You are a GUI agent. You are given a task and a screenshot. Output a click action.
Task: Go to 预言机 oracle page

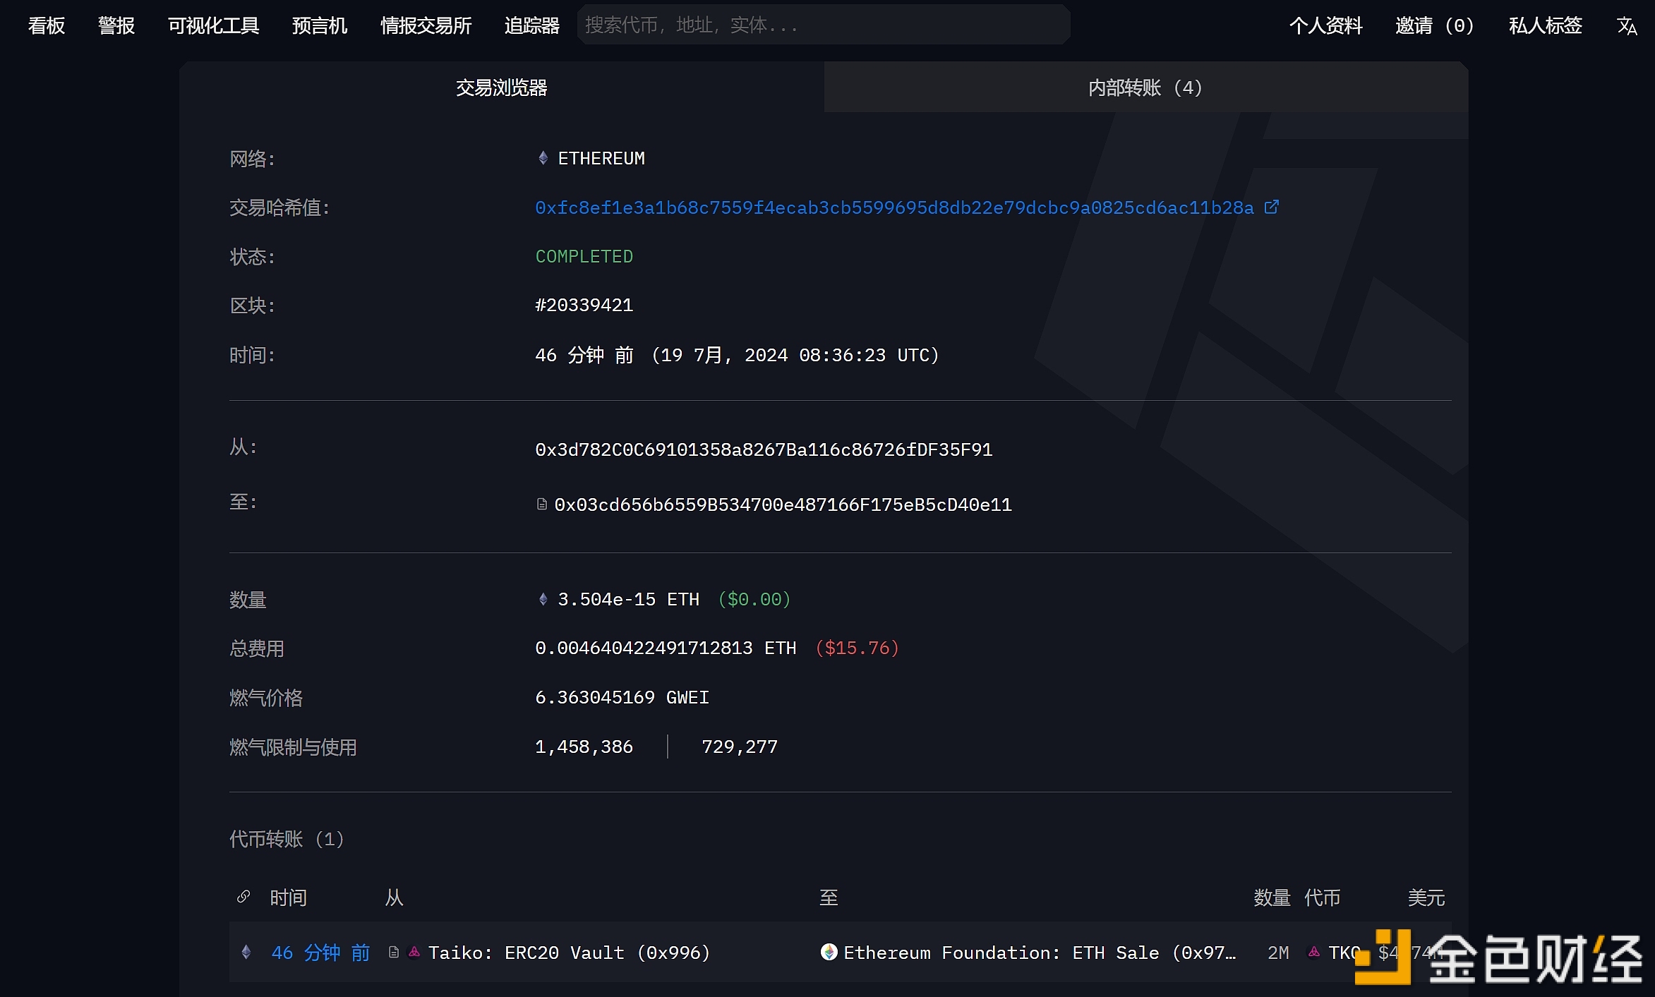[319, 25]
